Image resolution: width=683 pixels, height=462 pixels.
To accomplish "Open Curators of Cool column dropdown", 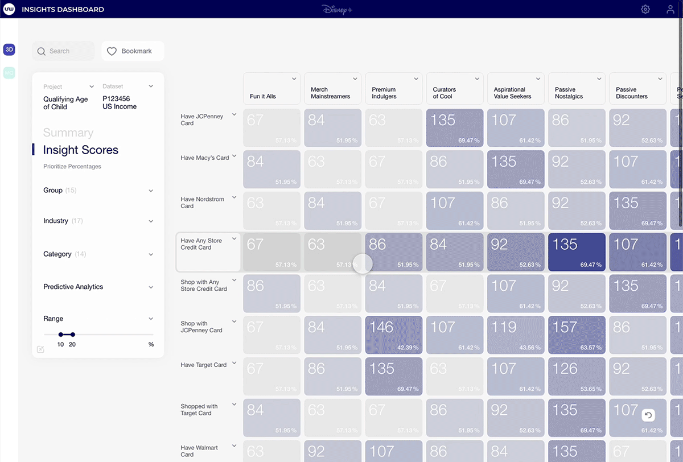I will coord(478,79).
